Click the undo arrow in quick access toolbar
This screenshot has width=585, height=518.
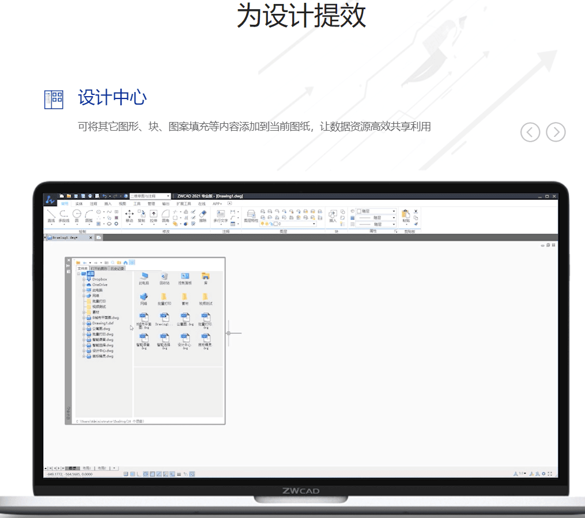(x=104, y=196)
